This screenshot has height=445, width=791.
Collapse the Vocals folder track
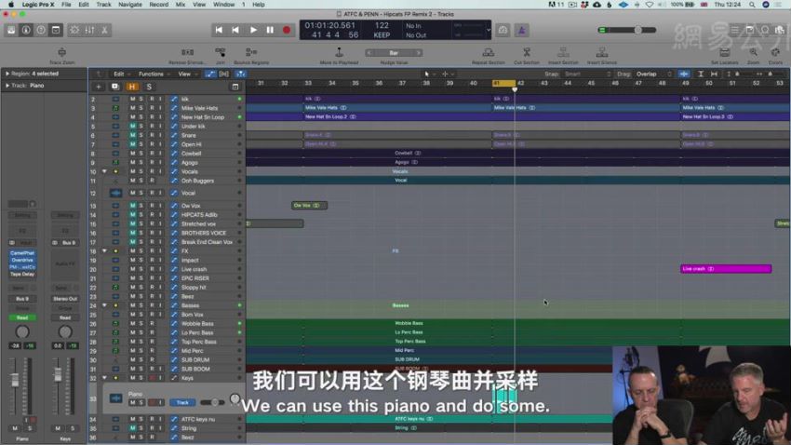coord(104,171)
